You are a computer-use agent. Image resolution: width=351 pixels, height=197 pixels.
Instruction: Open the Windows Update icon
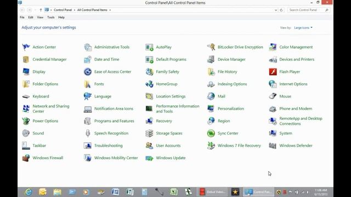[x=149, y=158]
